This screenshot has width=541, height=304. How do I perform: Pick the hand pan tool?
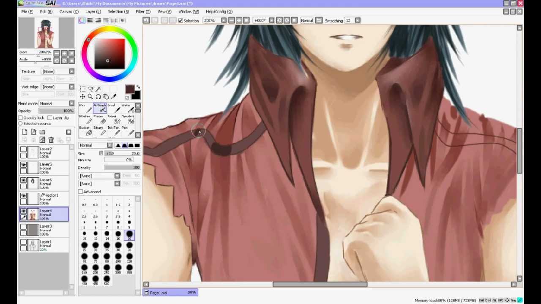[106, 97]
